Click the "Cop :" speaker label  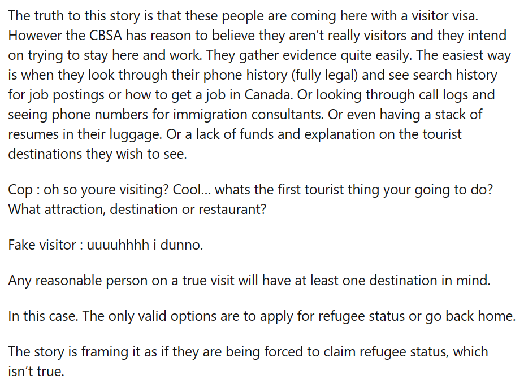pos(24,190)
